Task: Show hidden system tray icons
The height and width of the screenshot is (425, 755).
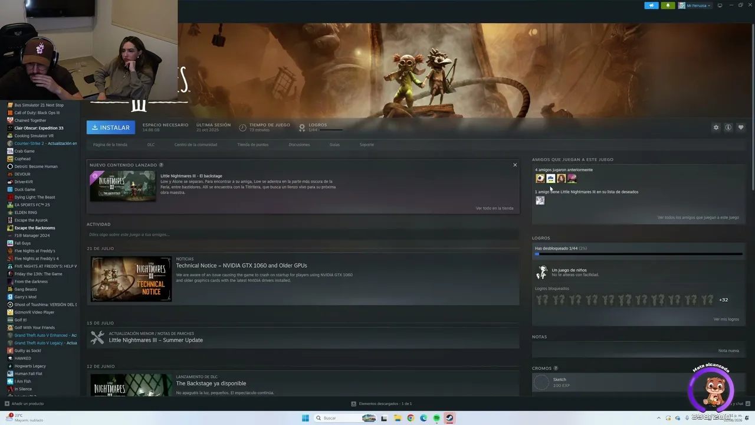Action: 659,418
